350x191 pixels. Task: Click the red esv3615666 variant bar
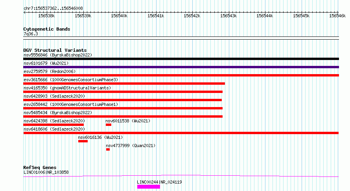tap(124, 84)
